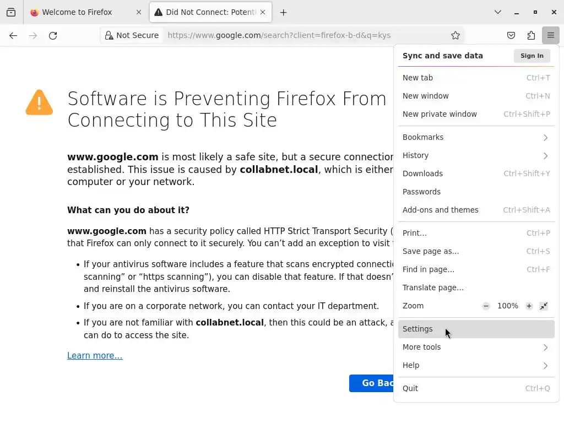This screenshot has width=564, height=423.
Task: Click the zoom-out minus button in the menu
Action: (x=486, y=306)
